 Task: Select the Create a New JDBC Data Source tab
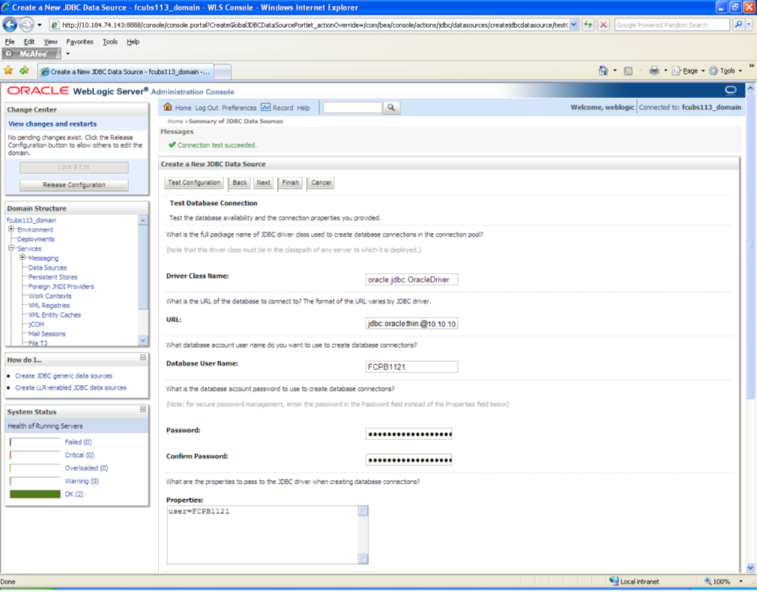point(125,72)
